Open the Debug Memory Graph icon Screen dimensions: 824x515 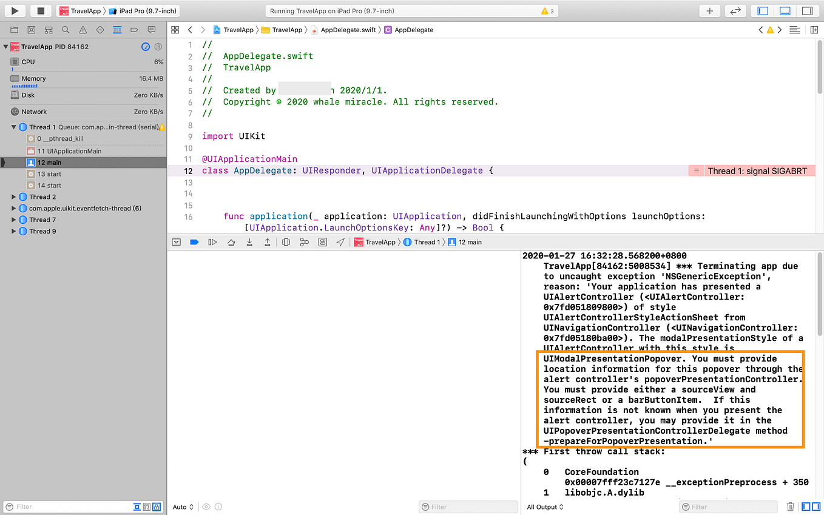(x=304, y=242)
